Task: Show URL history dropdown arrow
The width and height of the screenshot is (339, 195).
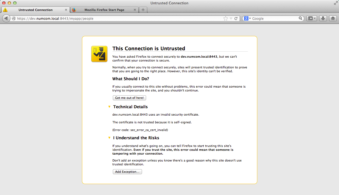Action: pos(231,18)
